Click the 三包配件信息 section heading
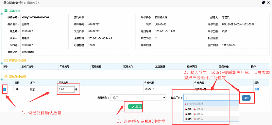 click(x=17, y=76)
